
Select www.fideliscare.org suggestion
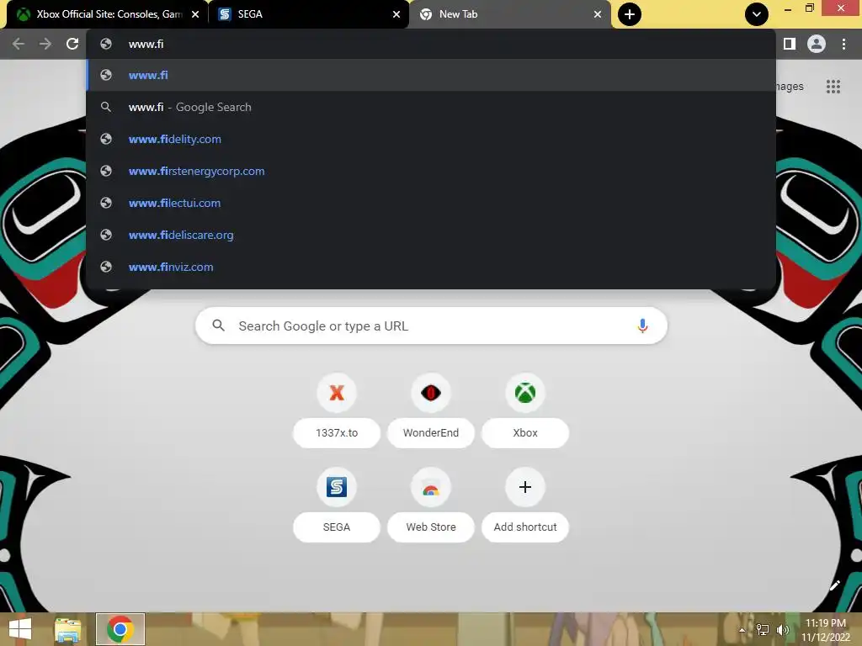coord(431,235)
